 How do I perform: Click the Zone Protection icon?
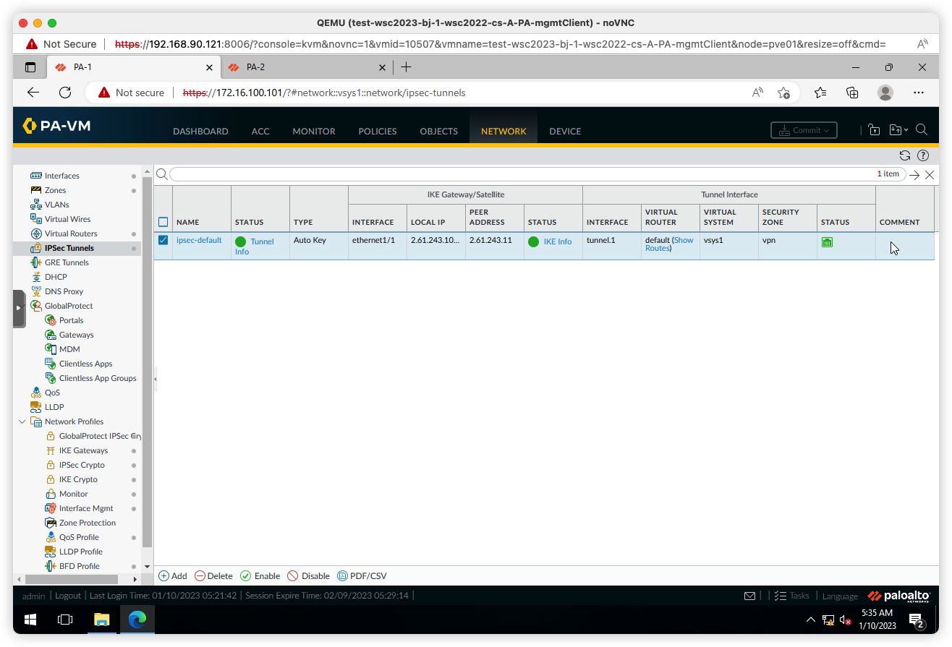click(x=51, y=523)
